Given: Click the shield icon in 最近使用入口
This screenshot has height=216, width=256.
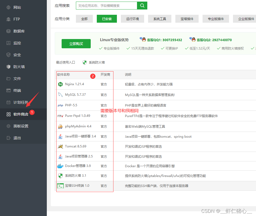Looking at the screenshot, I should point(85,63).
